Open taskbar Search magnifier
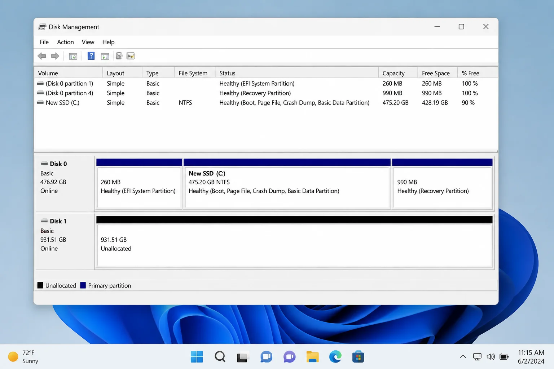Viewport: 554px width, 369px height. point(220,357)
